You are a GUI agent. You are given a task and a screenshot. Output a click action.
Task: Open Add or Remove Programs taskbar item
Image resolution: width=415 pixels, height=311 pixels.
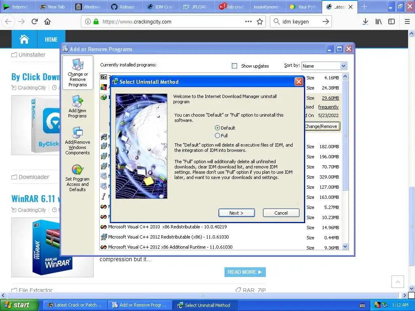139,305
